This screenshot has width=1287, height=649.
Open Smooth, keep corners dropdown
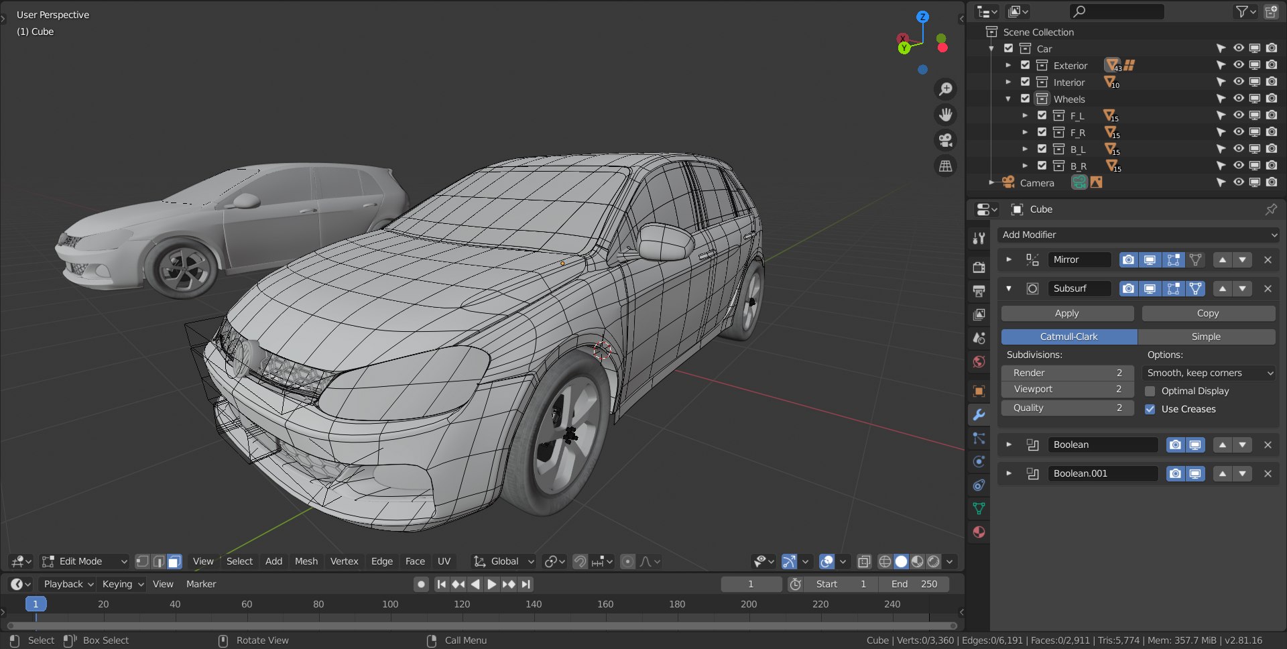pyautogui.click(x=1209, y=373)
